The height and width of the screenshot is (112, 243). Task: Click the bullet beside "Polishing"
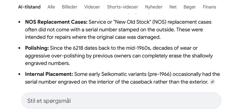coord(19,48)
